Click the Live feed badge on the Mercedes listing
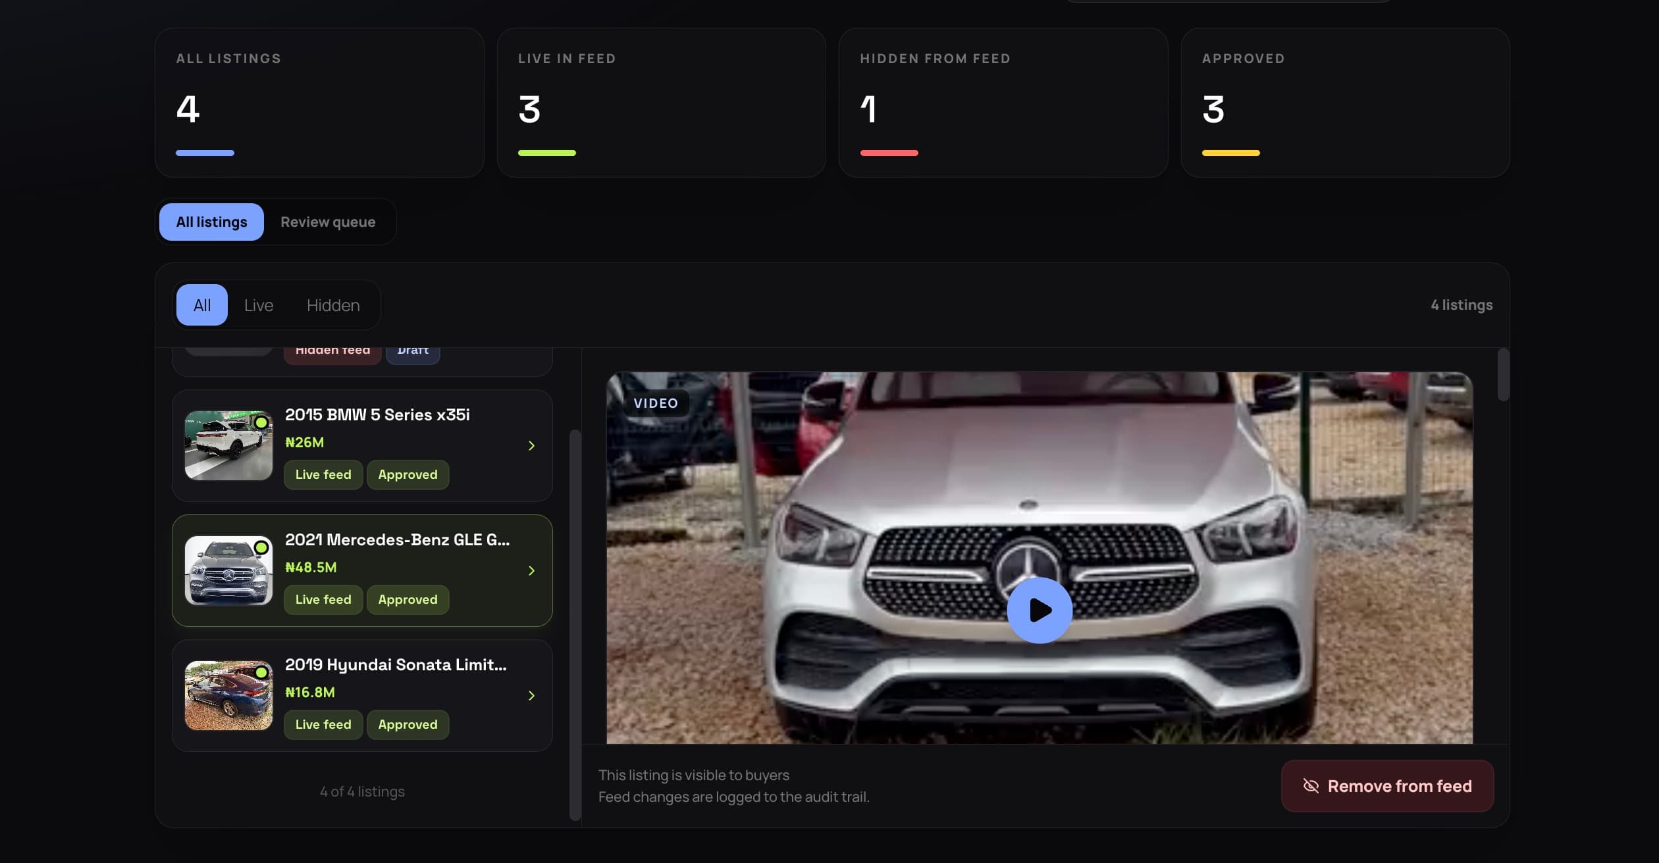The image size is (1659, 863). (x=323, y=599)
